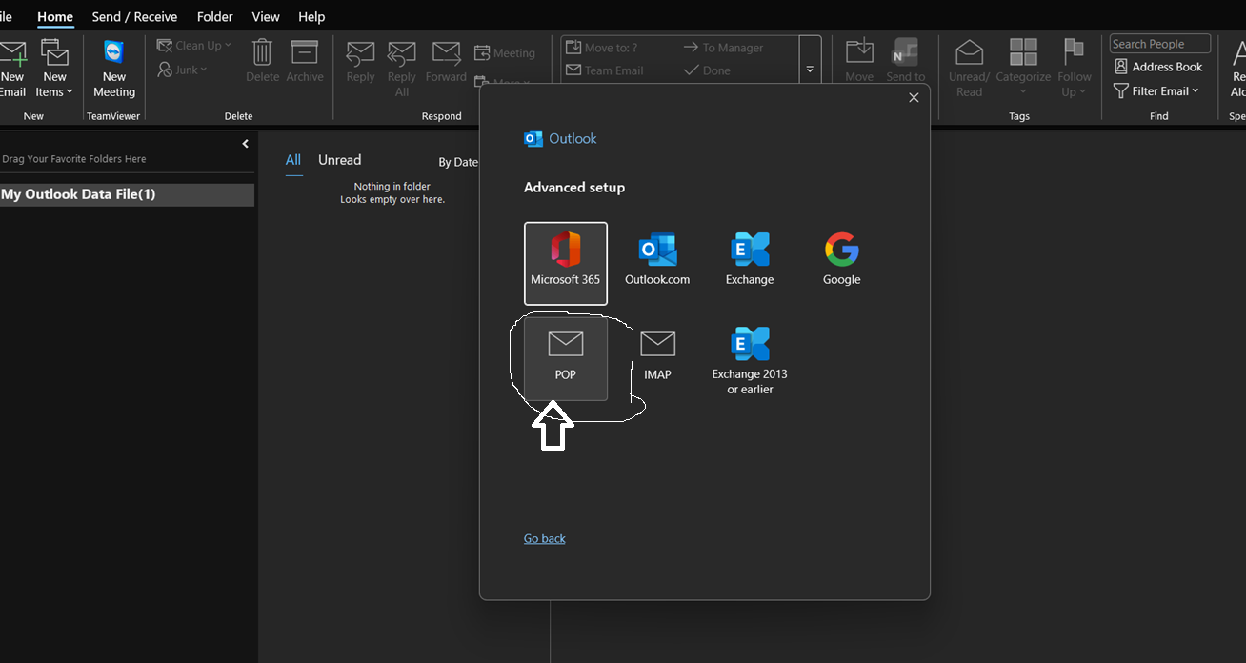Viewport: 1246px width, 663px height.
Task: Click the Delete trash icon
Action: tap(262, 61)
